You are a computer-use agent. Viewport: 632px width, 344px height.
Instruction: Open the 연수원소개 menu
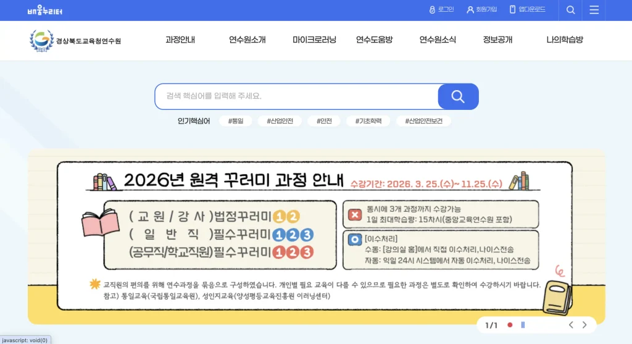pyautogui.click(x=247, y=40)
